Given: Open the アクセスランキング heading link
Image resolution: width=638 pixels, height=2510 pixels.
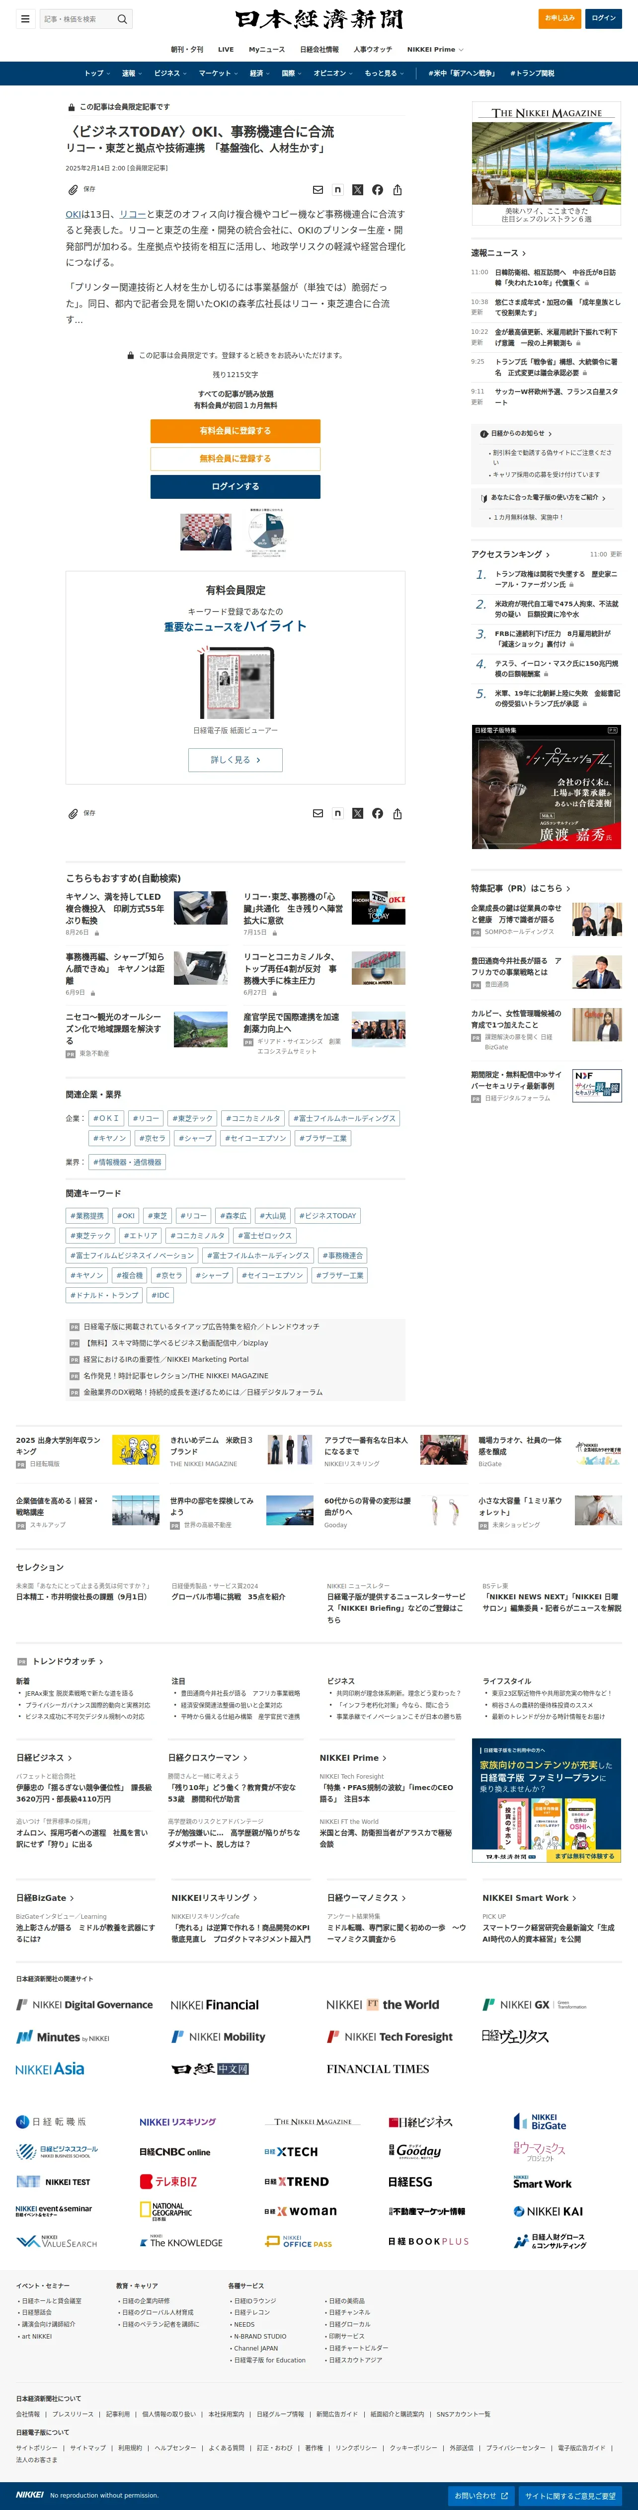Looking at the screenshot, I should tap(510, 554).
